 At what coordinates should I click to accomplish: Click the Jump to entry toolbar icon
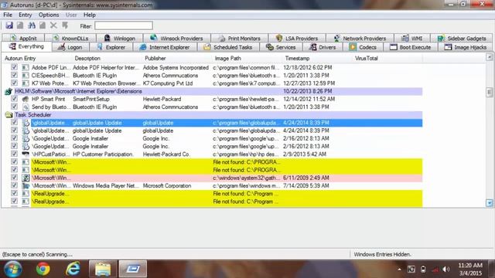pos(65,25)
